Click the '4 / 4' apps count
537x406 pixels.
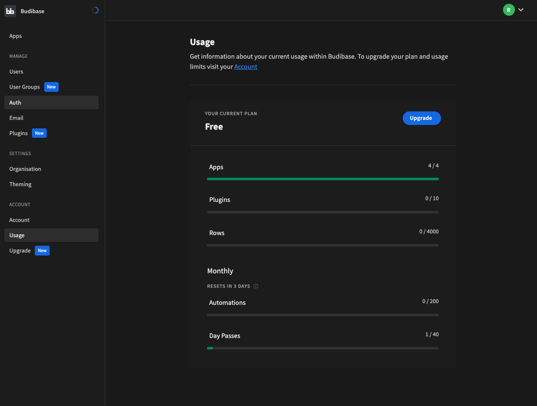point(433,166)
